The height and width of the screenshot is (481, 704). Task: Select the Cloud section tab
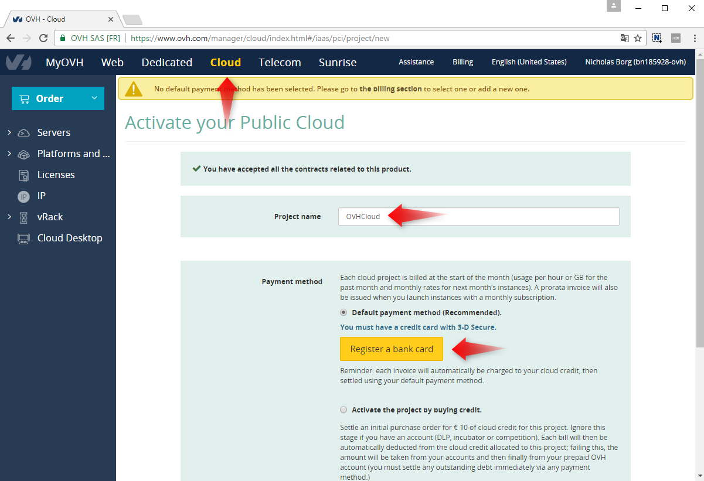coord(226,62)
